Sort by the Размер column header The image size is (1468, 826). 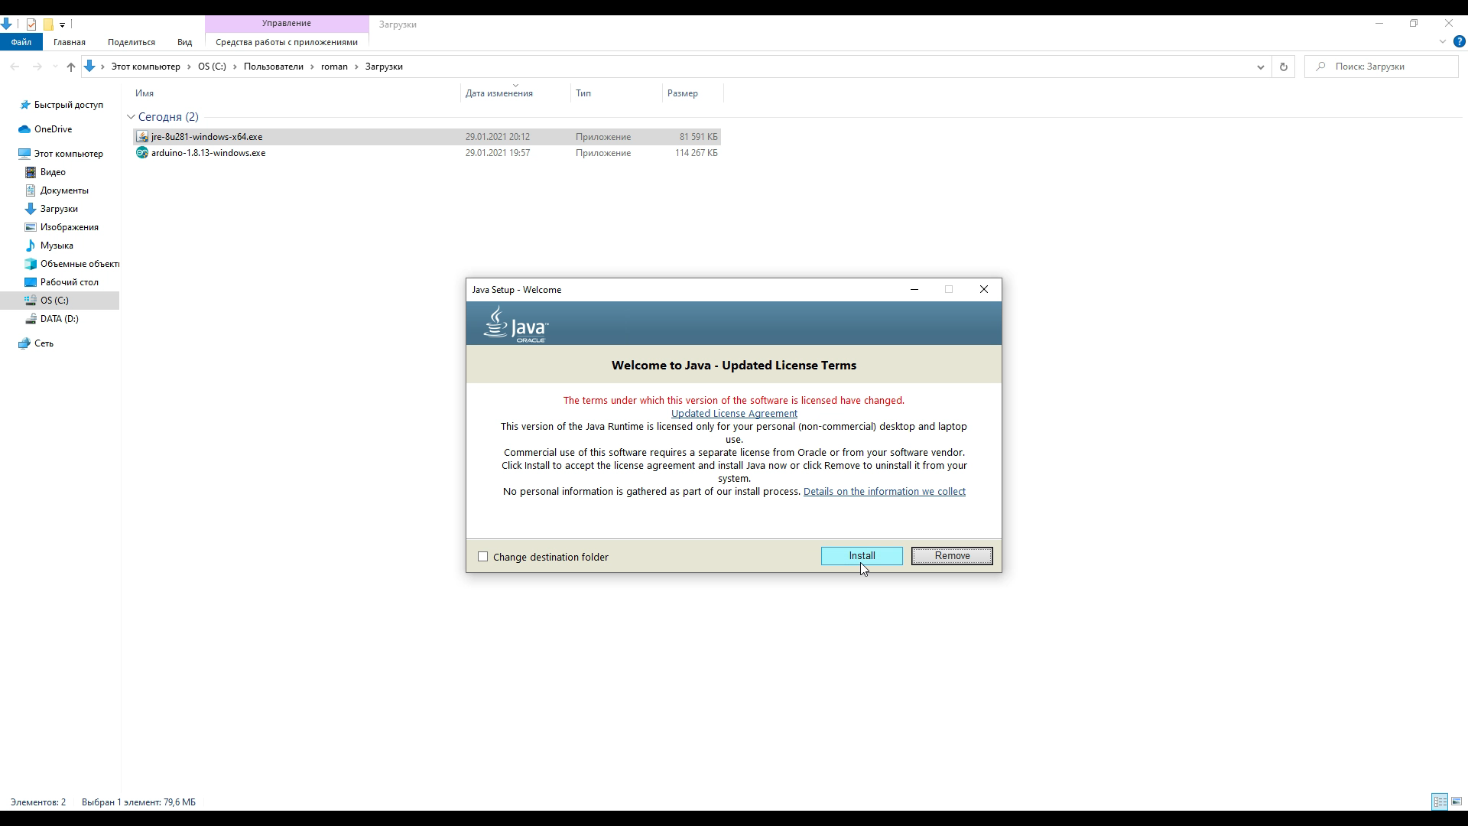pyautogui.click(x=682, y=93)
